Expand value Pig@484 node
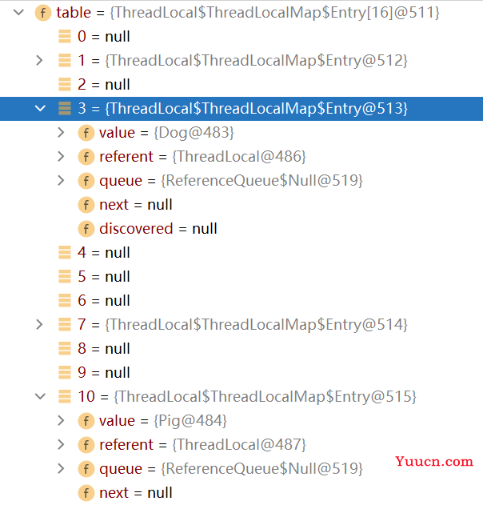483x505 pixels. tap(61, 421)
